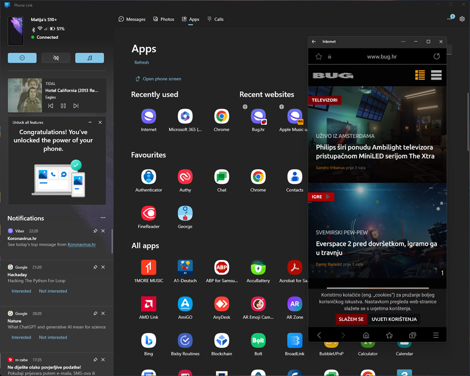The width and height of the screenshot is (470, 376).
Task: Open the Bolt app
Action: 258,341
